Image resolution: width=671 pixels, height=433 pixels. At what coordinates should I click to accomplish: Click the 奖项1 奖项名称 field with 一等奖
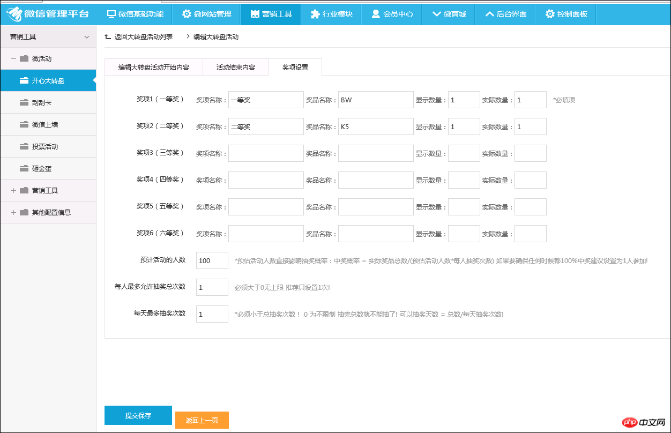pyautogui.click(x=266, y=100)
